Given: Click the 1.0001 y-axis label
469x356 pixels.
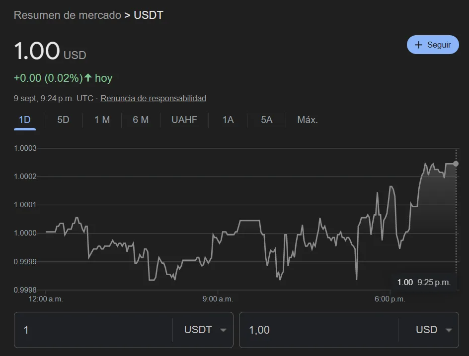Looking at the screenshot, I should click(25, 205).
